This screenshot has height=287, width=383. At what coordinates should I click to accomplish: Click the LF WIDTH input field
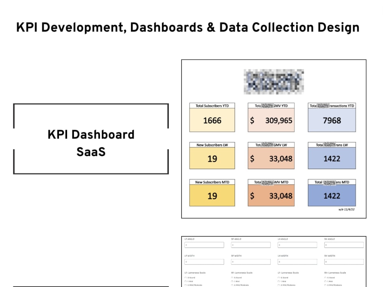[x=204, y=262]
